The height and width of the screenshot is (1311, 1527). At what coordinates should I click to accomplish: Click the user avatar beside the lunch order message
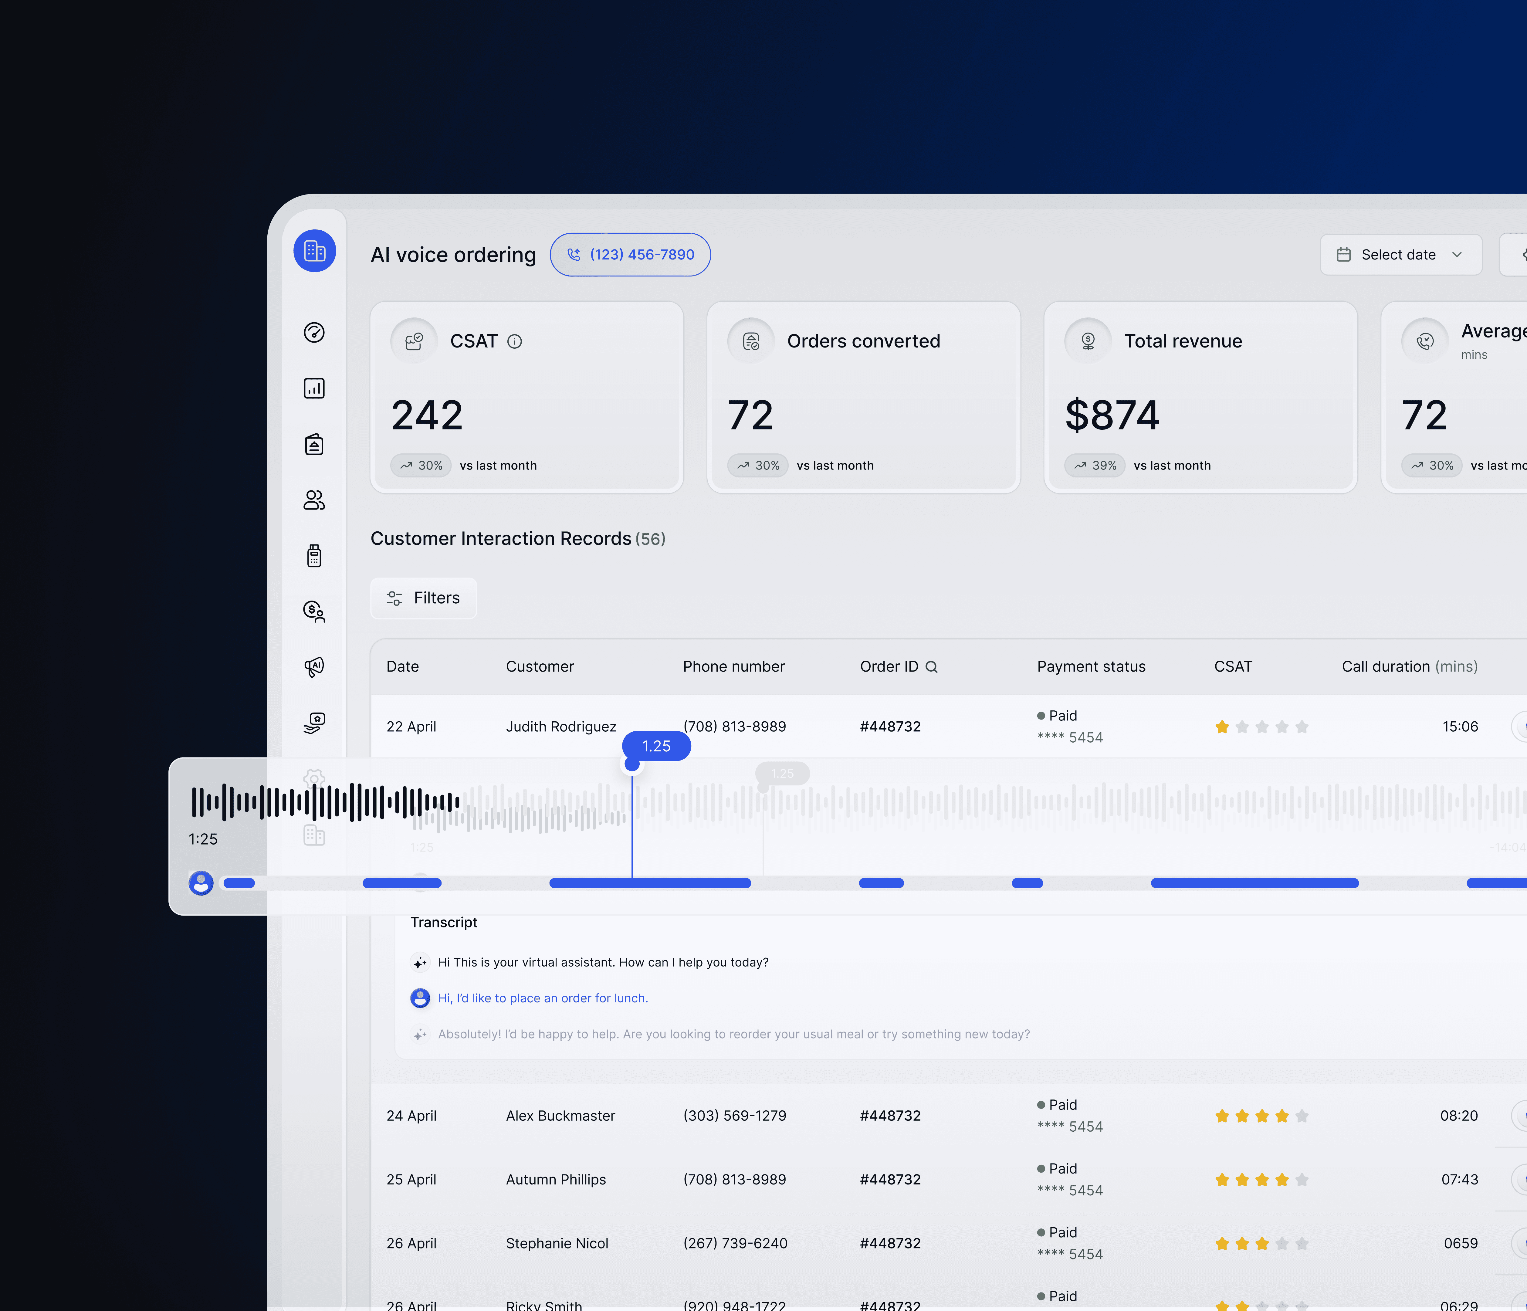420,998
